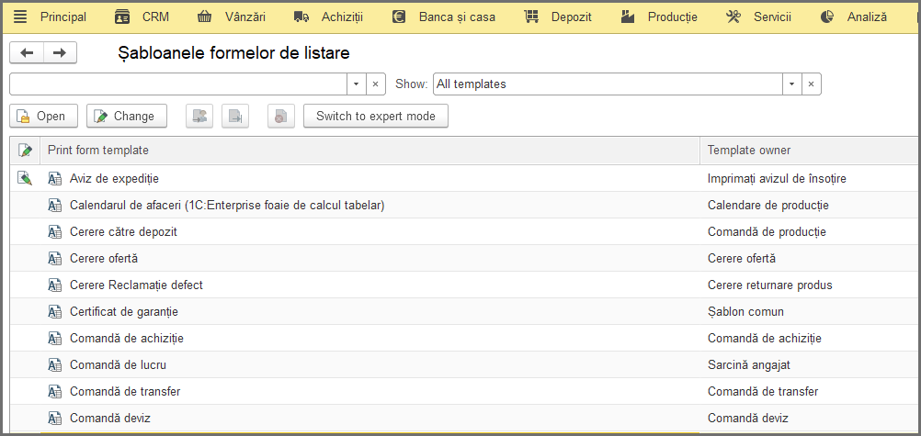Open the All templates combo box

608,84
